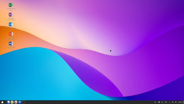Open the 16:16 clock in the tray

(180, 102)
